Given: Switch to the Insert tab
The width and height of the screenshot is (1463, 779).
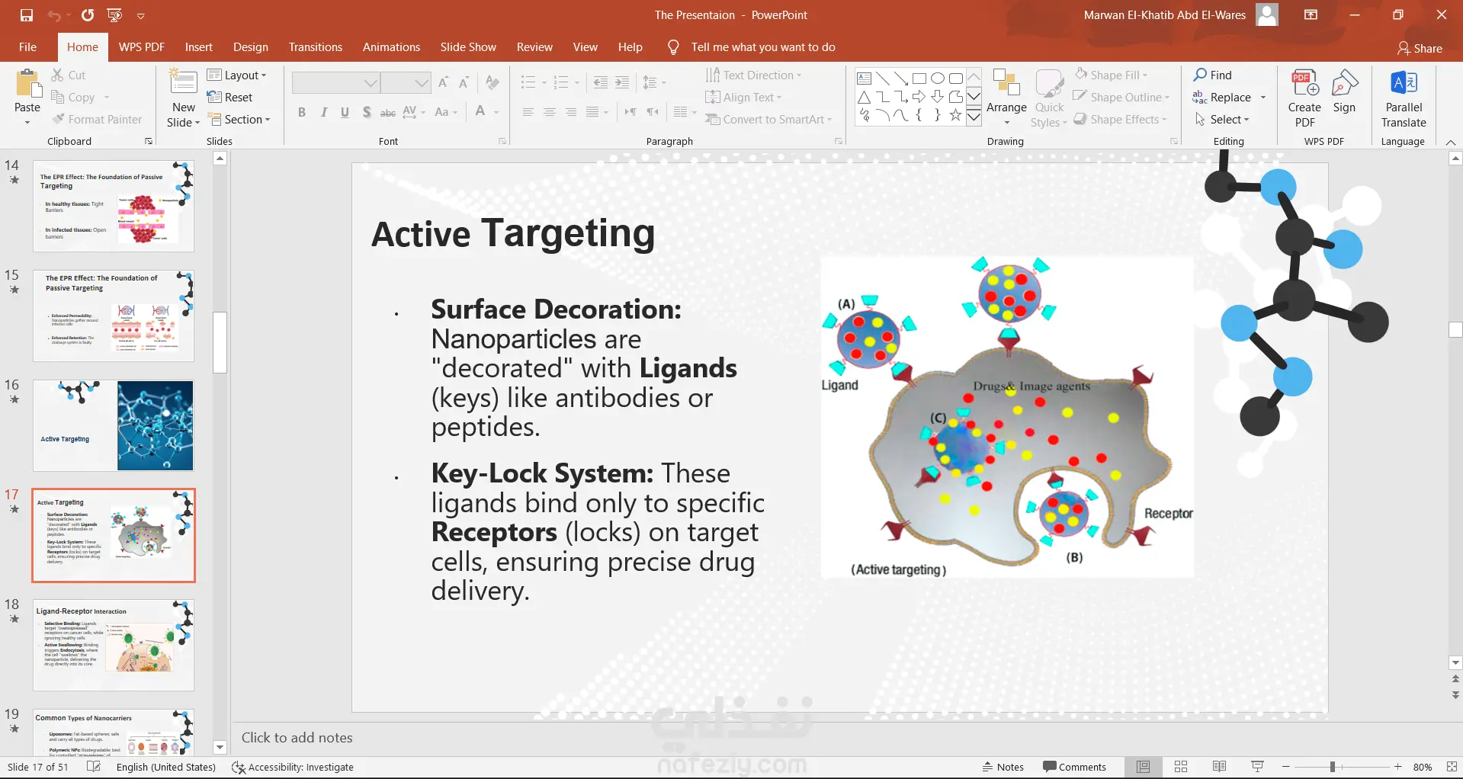Looking at the screenshot, I should 199,47.
